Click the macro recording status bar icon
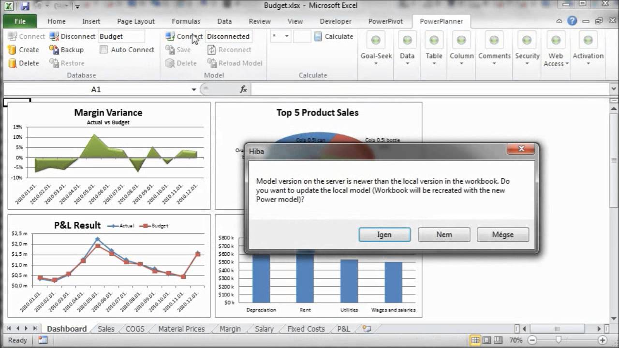 tap(43, 340)
